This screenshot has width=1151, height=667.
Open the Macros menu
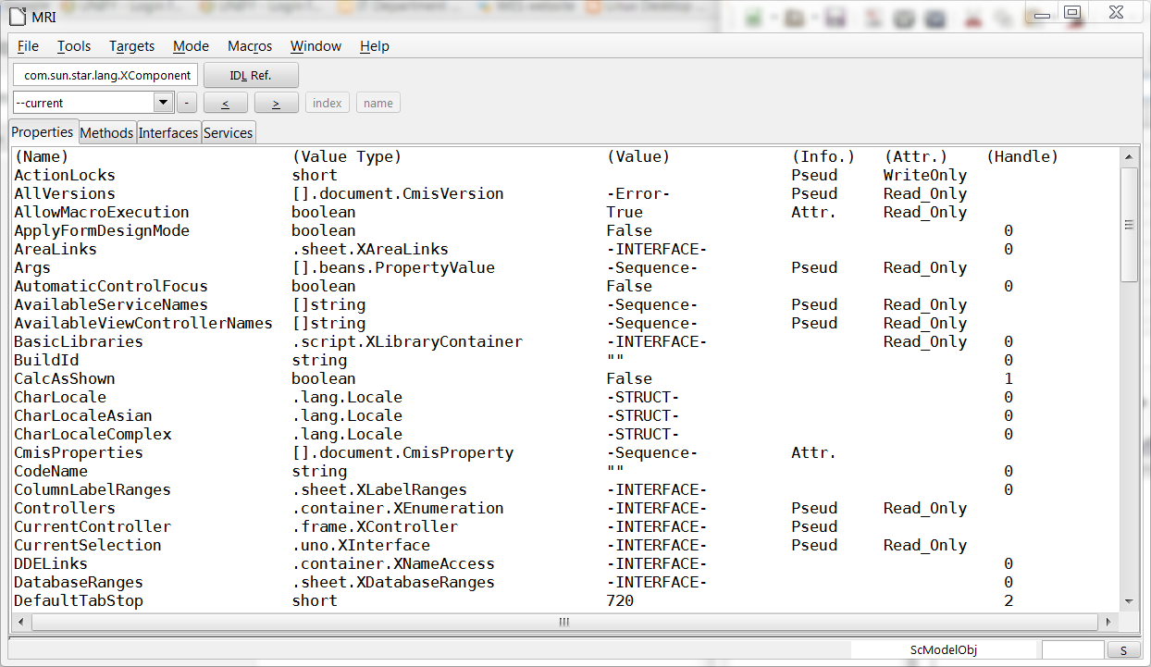250,46
